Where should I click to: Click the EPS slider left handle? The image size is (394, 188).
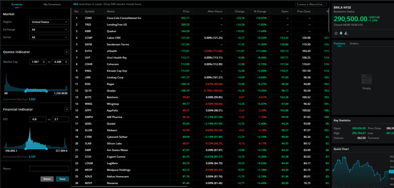(25, 149)
